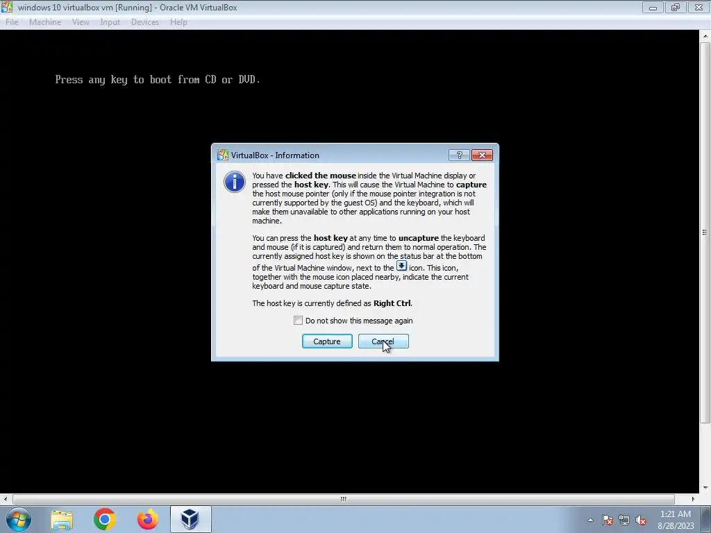Click 'Press any key to boot' text
This screenshot has height=533, width=711.
[x=158, y=80]
